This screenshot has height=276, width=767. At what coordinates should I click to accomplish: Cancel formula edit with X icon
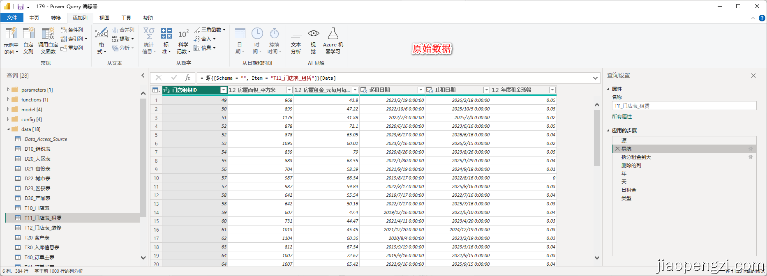tap(159, 78)
